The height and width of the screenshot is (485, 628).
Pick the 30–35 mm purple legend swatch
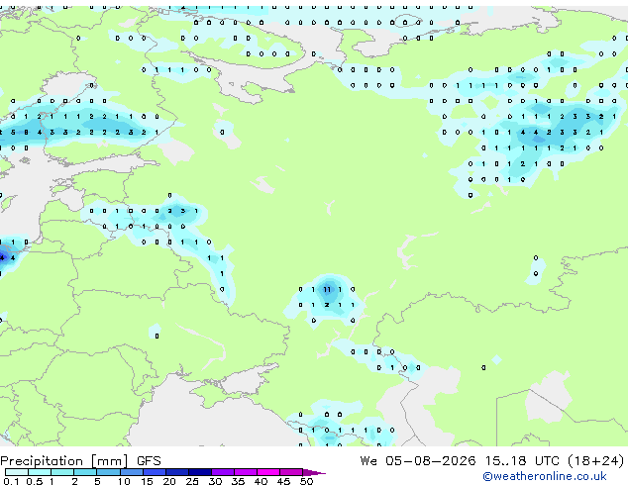pos(223,472)
